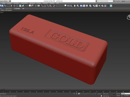Toggle the Snaps Toggle button

pyautogui.click(x=42, y=6)
